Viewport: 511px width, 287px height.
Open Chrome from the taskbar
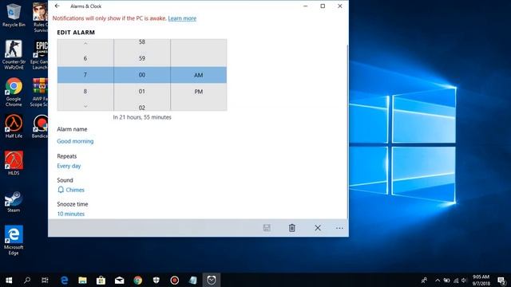tap(138, 280)
